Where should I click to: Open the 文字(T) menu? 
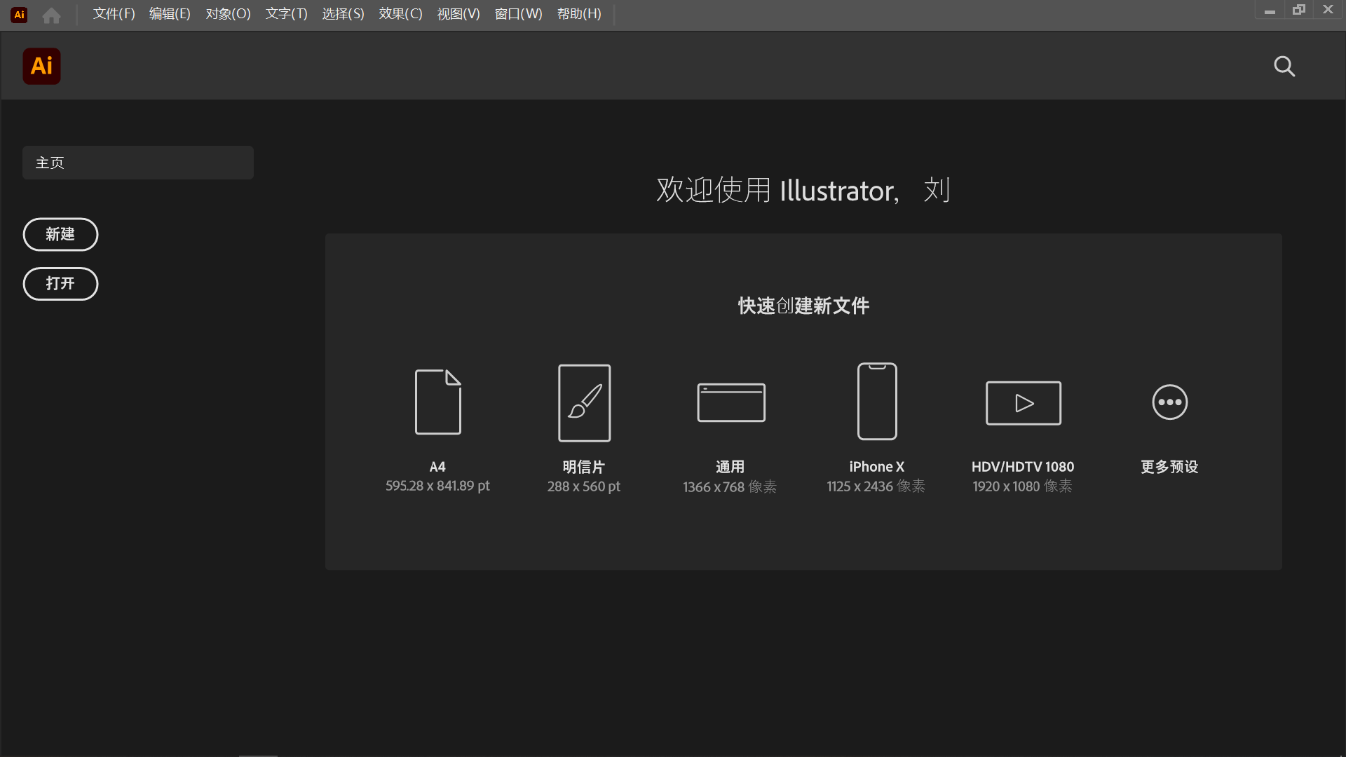(x=286, y=14)
